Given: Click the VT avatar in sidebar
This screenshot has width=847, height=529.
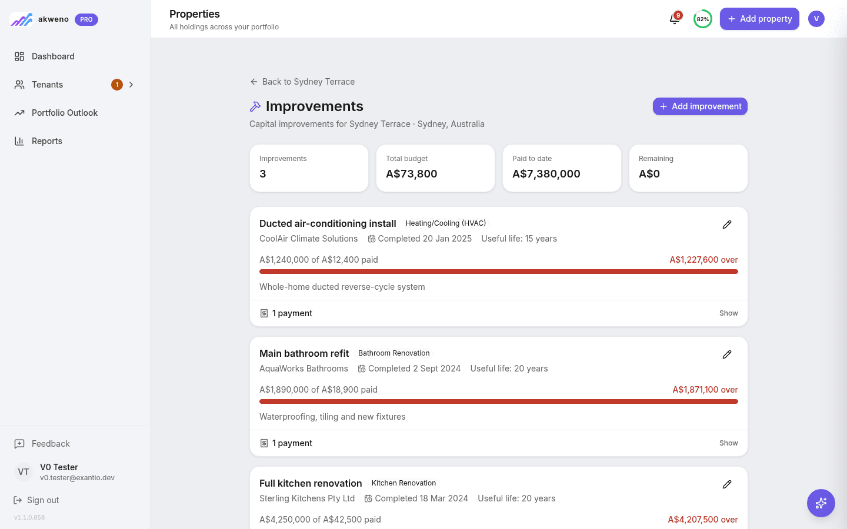Looking at the screenshot, I should 24,472.
